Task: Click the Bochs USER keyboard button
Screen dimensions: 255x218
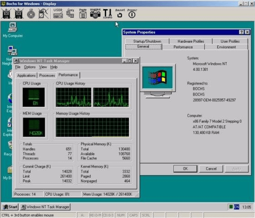Action: pyautogui.click(x=58, y=14)
